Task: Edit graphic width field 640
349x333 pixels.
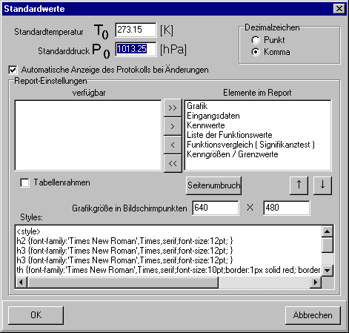Action: coord(216,208)
